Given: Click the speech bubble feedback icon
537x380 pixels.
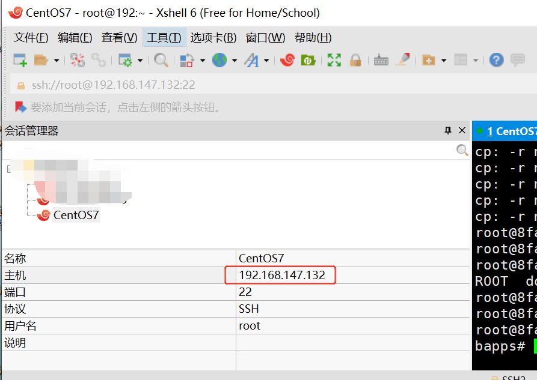Looking at the screenshot, I should pos(518,60).
